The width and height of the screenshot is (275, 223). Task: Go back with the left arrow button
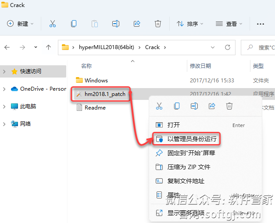(7, 47)
